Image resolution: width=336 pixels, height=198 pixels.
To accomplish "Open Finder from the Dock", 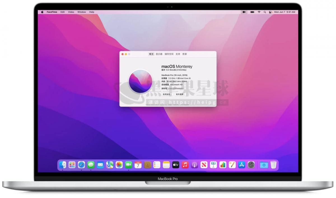I will point(62,165).
